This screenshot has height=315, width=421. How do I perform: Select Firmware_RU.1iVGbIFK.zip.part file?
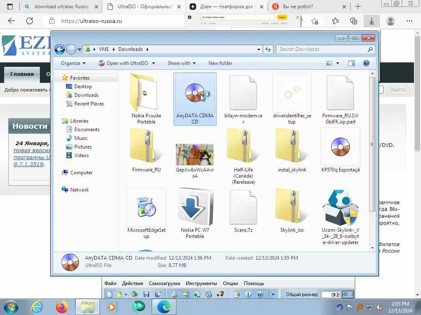(340, 99)
